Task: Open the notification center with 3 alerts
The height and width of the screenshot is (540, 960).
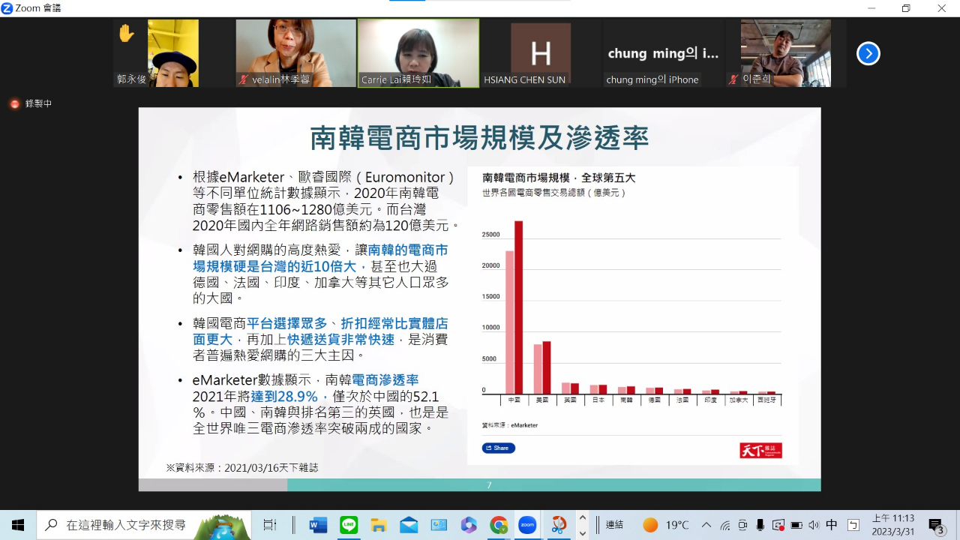Action: pyautogui.click(x=936, y=525)
